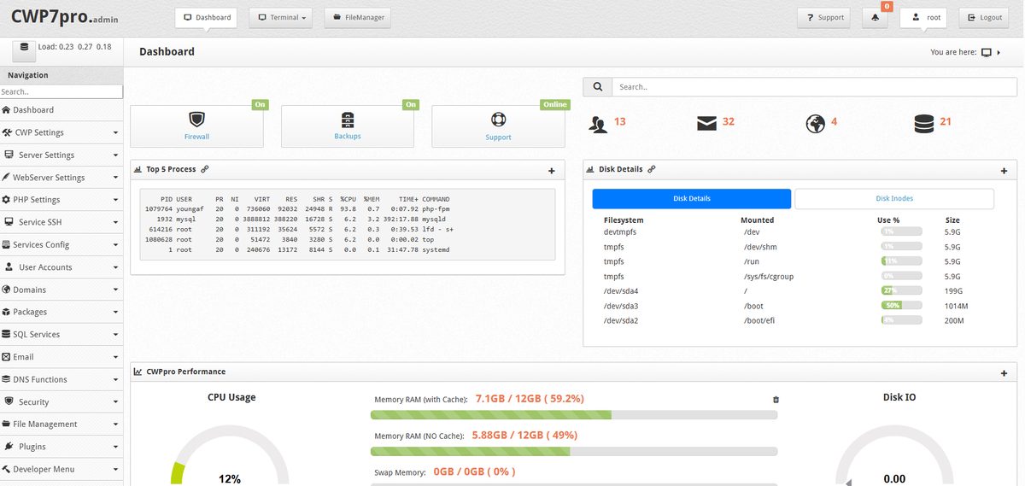Click the /boot 50% usage bar

(901, 305)
